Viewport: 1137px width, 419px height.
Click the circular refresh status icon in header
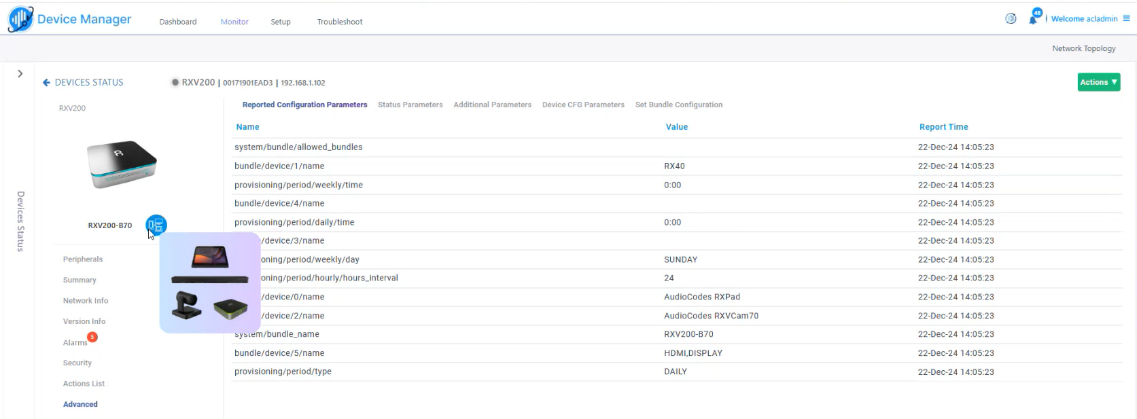(x=1011, y=18)
